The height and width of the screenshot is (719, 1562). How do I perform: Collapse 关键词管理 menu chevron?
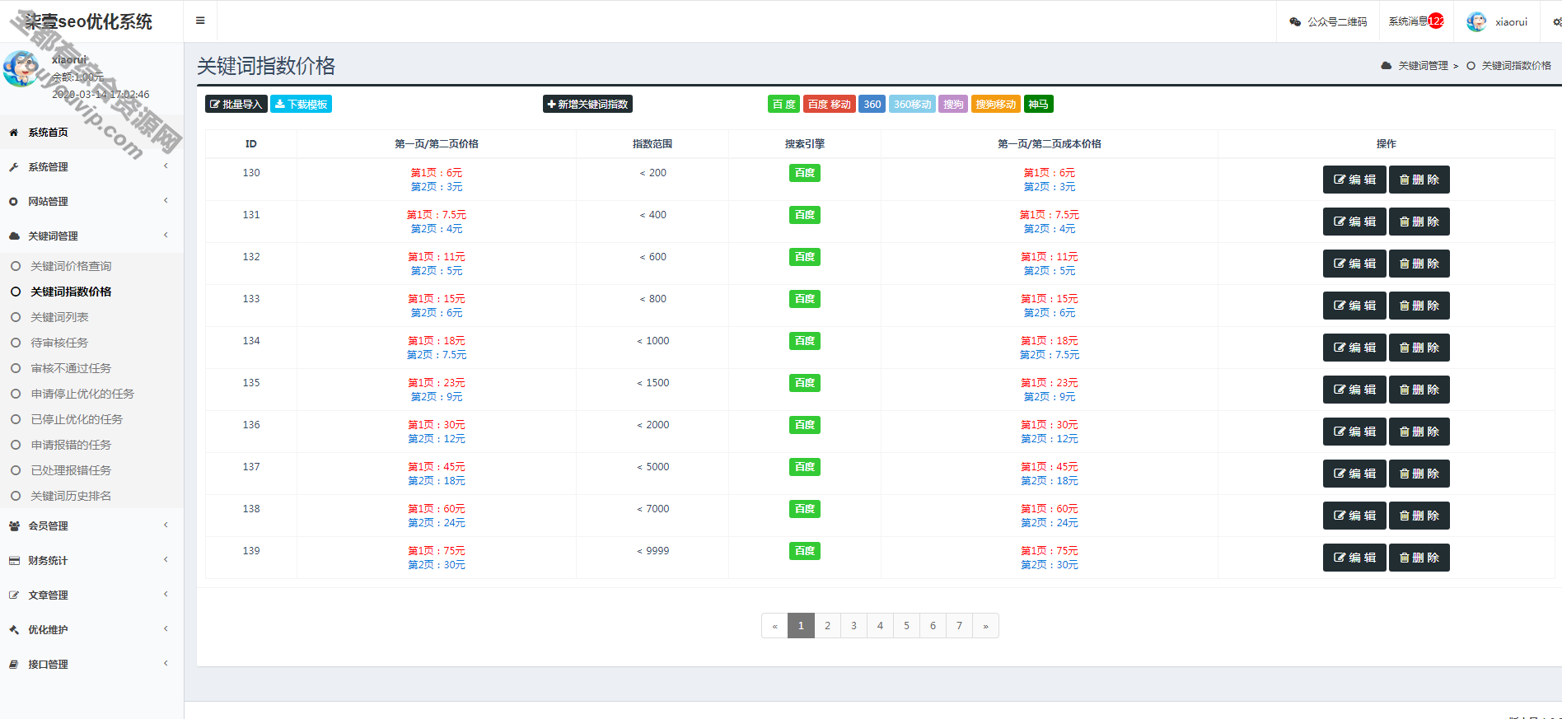[166, 236]
